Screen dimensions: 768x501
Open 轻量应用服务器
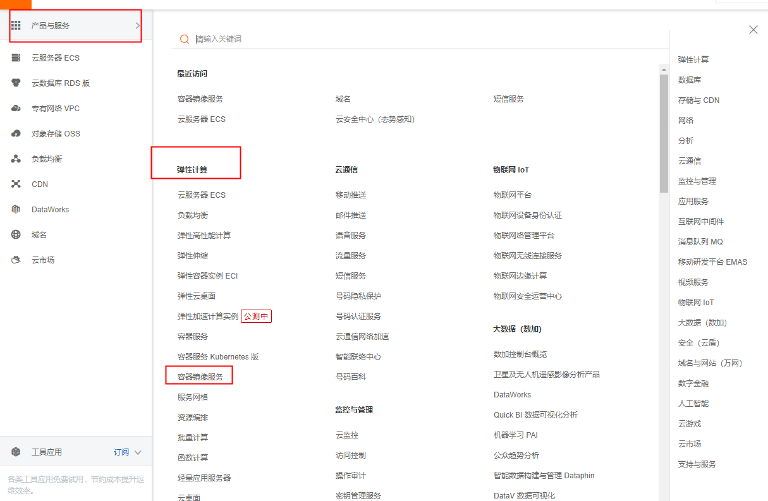pyautogui.click(x=204, y=478)
